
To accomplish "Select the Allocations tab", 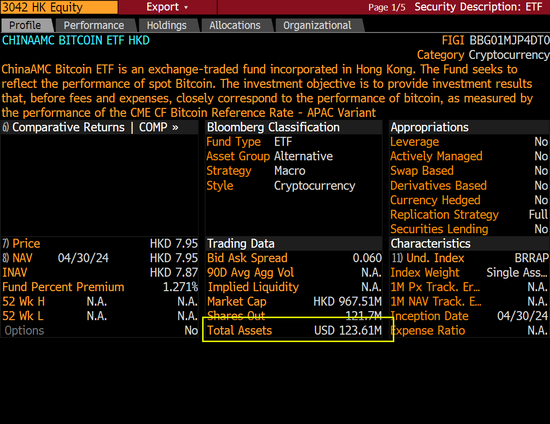I will pyautogui.click(x=235, y=25).
